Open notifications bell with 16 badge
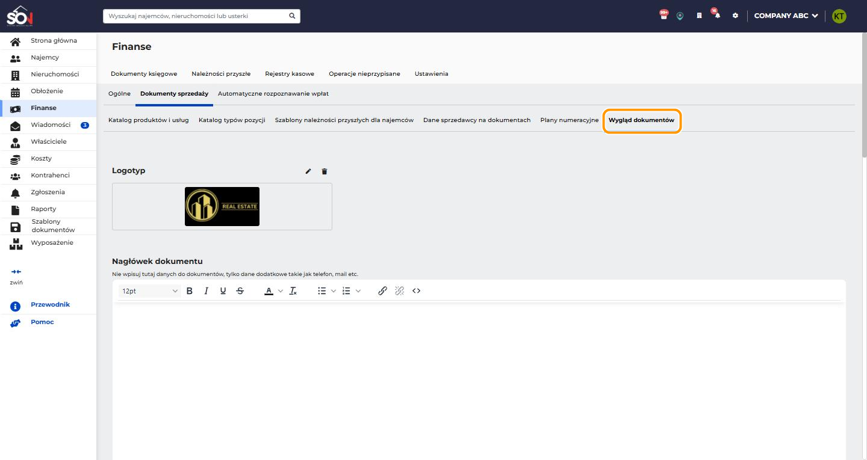This screenshot has height=460, width=867. (x=716, y=15)
